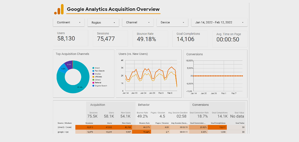Click the Direct legend color dot
The height and width of the screenshot is (142, 299).
coord(93,68)
